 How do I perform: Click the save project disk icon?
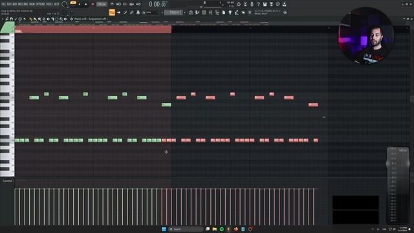pos(265,5)
